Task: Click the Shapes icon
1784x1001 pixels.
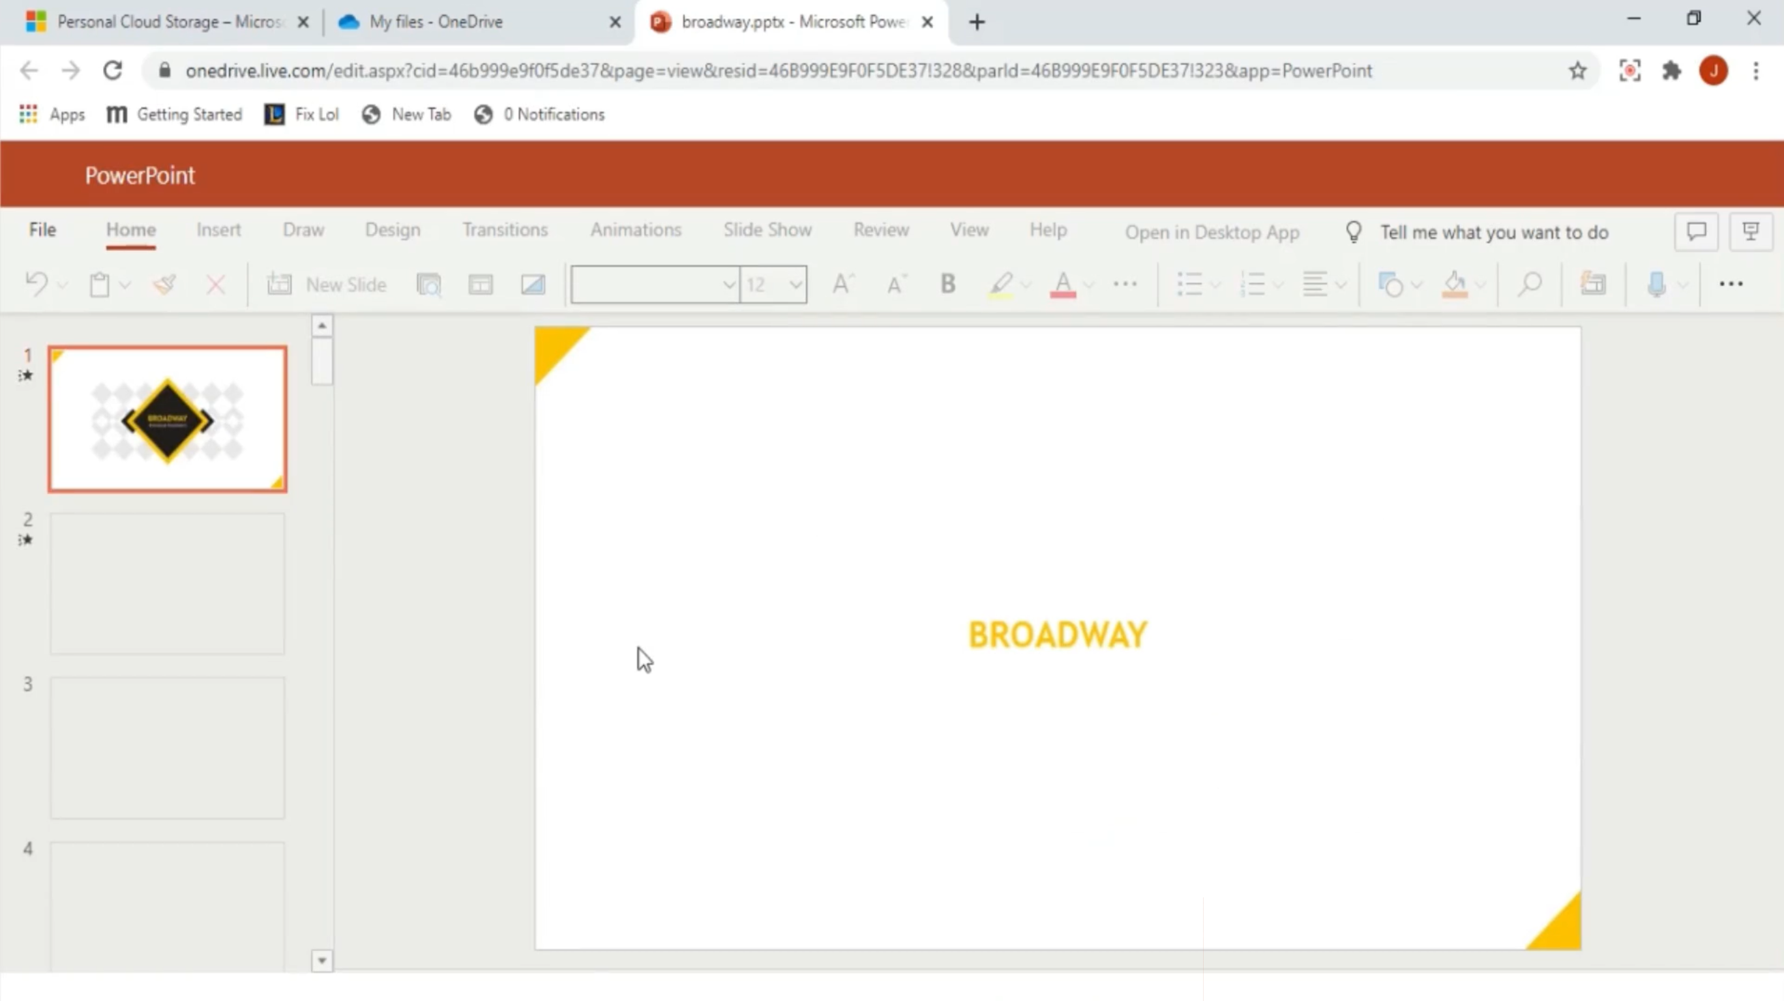Action: [x=1390, y=284]
